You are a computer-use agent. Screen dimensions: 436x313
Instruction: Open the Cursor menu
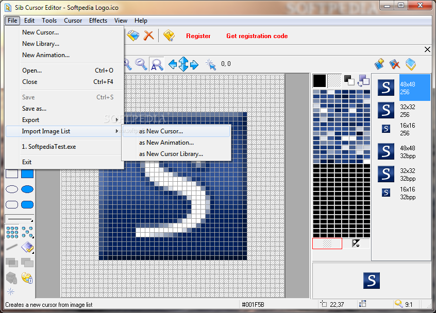[73, 21]
